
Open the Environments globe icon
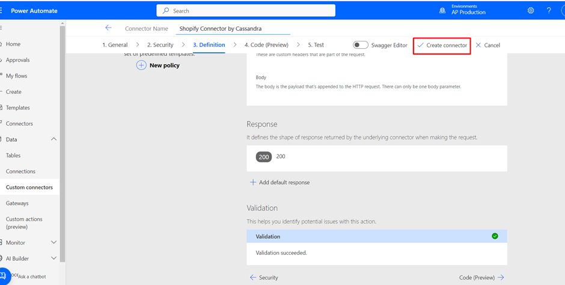442,11
